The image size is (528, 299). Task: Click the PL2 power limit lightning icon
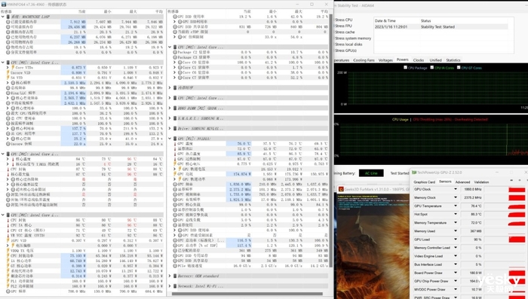click(x=8, y=286)
